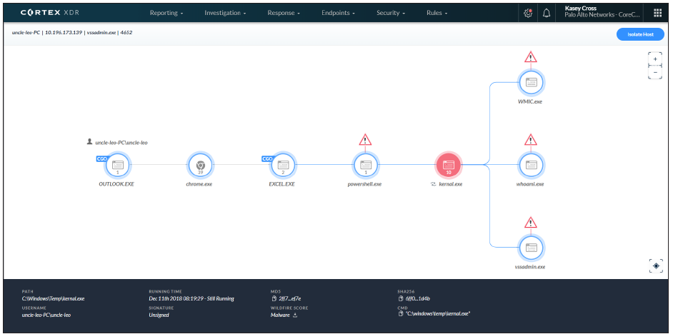Screen dimensions: 673x334
Task: Open the notifications bell
Action: click(x=547, y=13)
